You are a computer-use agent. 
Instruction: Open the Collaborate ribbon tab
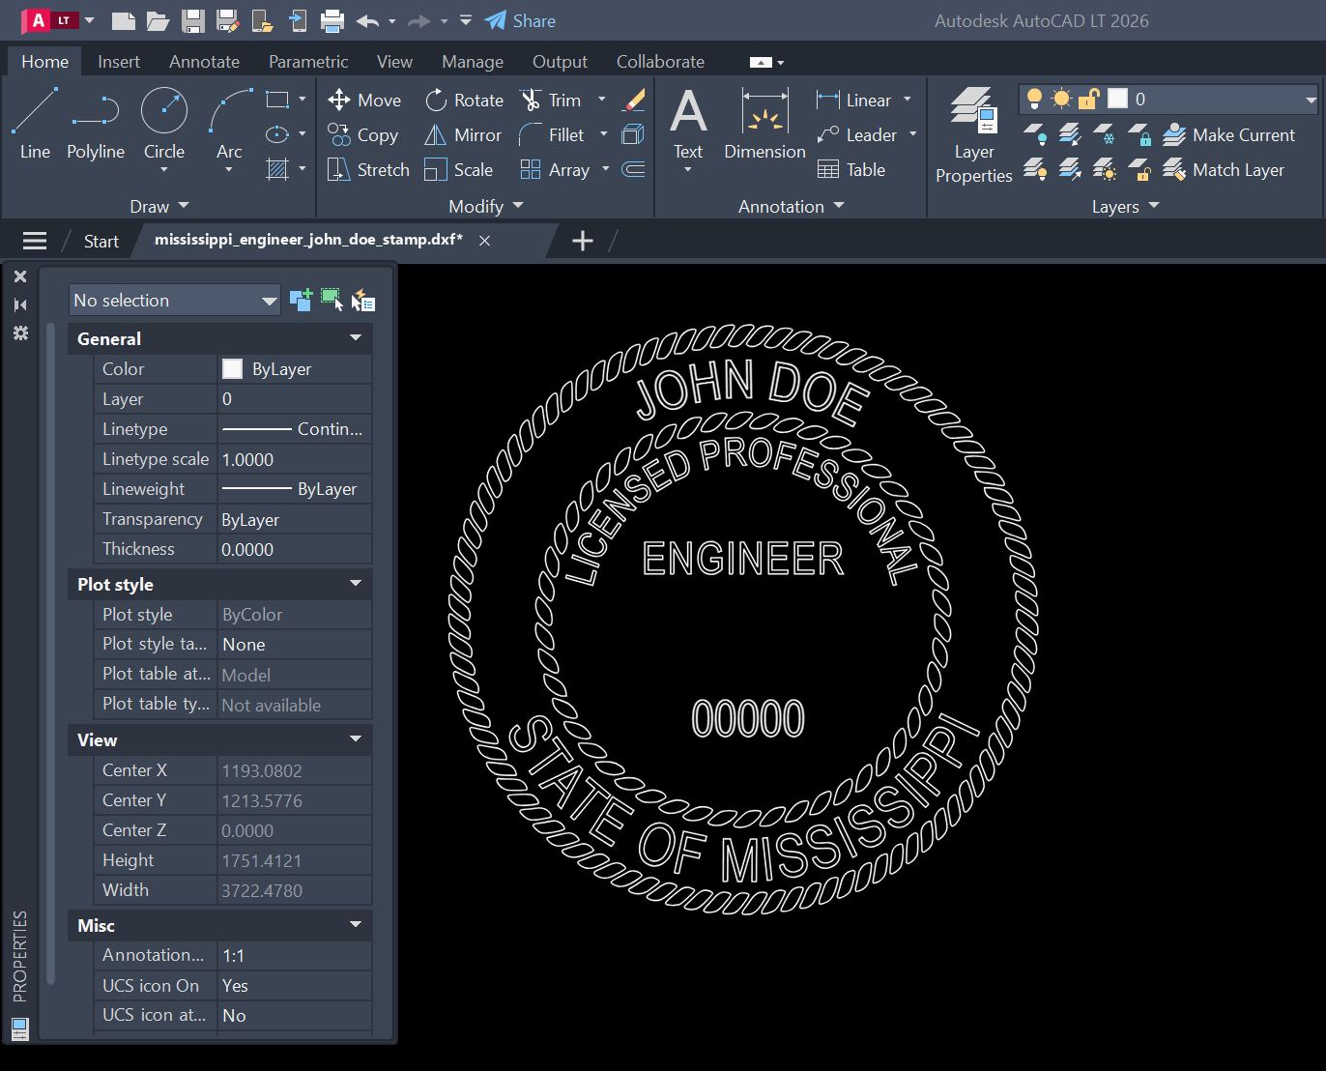coord(660,62)
